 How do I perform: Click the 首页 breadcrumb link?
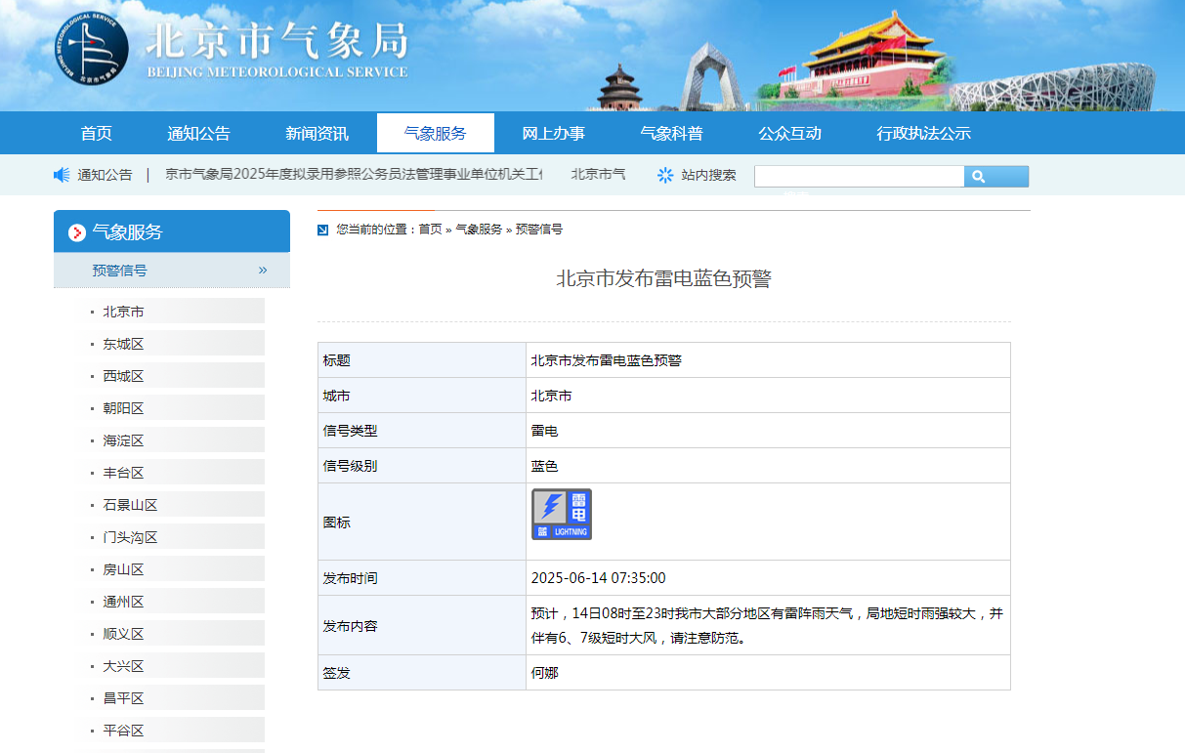(x=430, y=230)
